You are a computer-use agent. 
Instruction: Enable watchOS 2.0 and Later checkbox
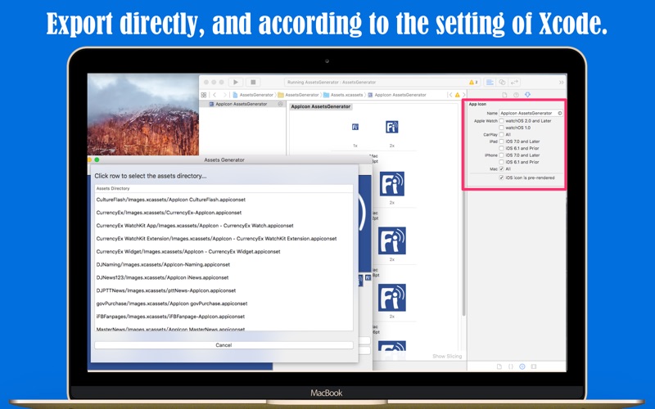pos(502,120)
